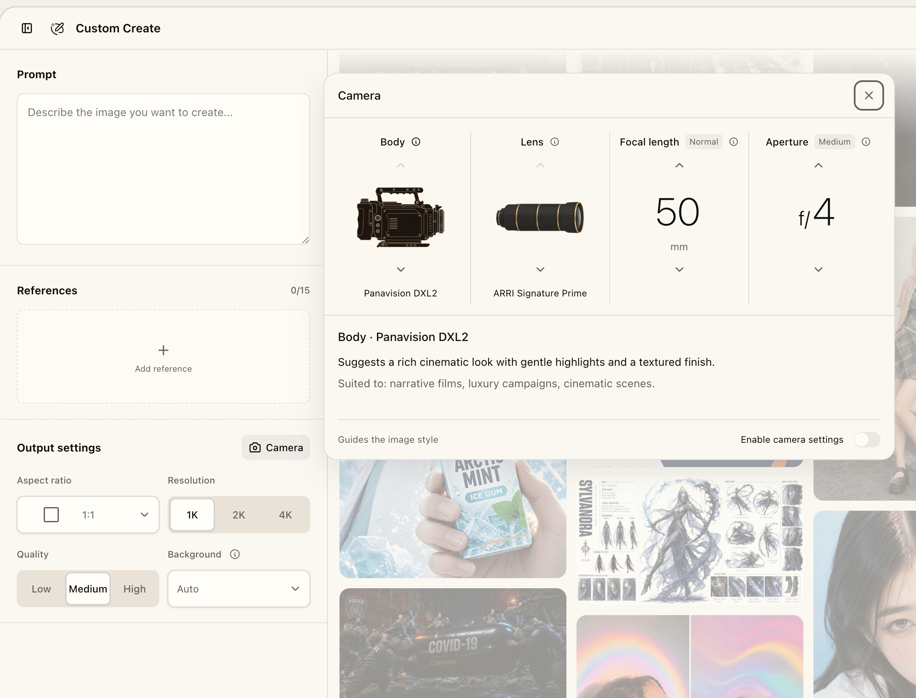Enable camera settings toggle

point(867,439)
